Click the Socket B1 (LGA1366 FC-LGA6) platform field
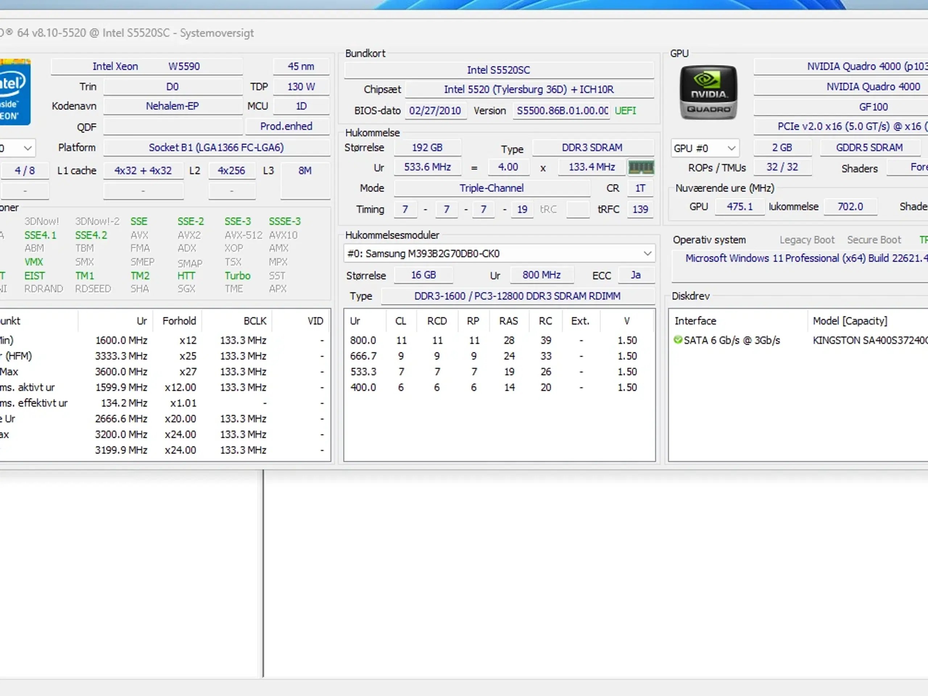This screenshot has width=928, height=696. 216,148
